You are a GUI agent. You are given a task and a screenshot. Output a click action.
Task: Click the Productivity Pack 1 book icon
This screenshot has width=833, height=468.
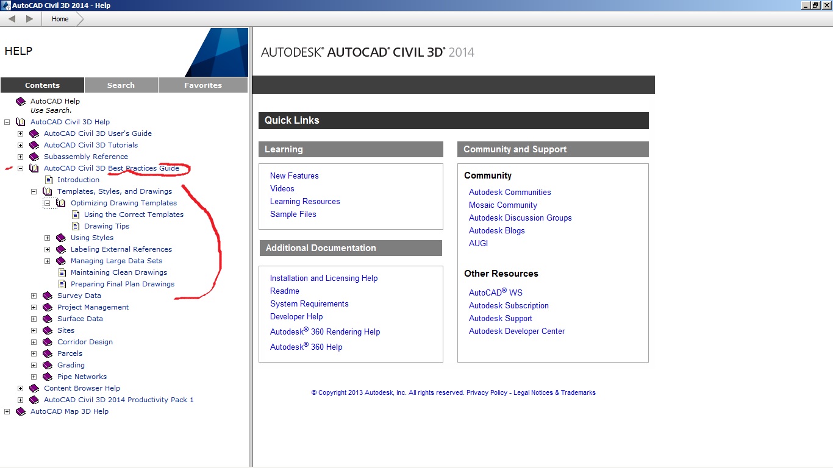tap(34, 400)
